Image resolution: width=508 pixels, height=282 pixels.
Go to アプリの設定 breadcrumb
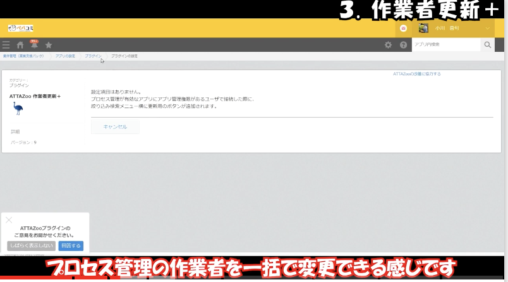(x=65, y=56)
